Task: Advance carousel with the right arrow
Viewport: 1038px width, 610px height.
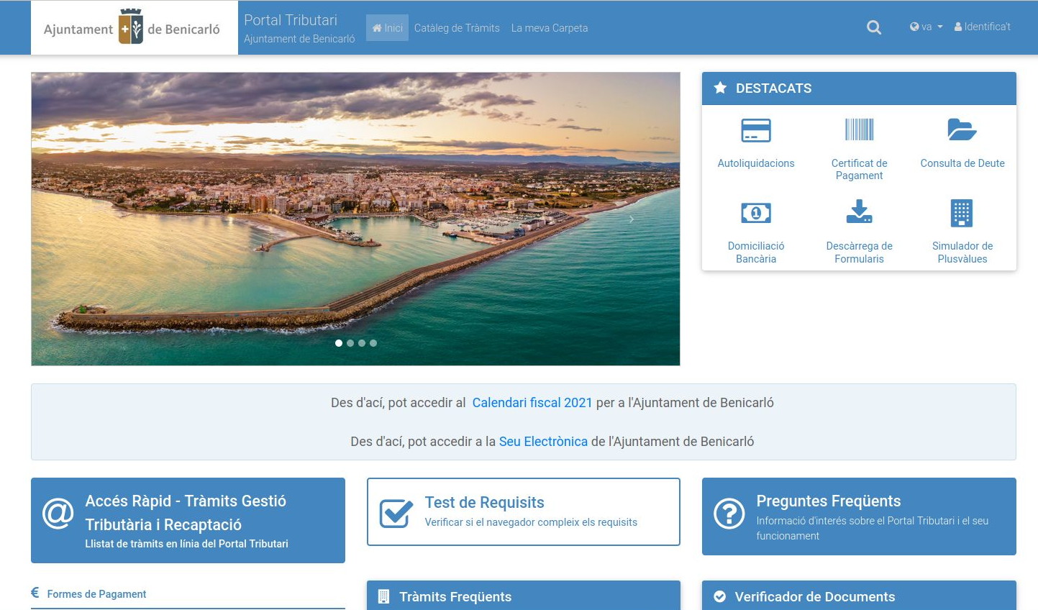Action: point(632,219)
